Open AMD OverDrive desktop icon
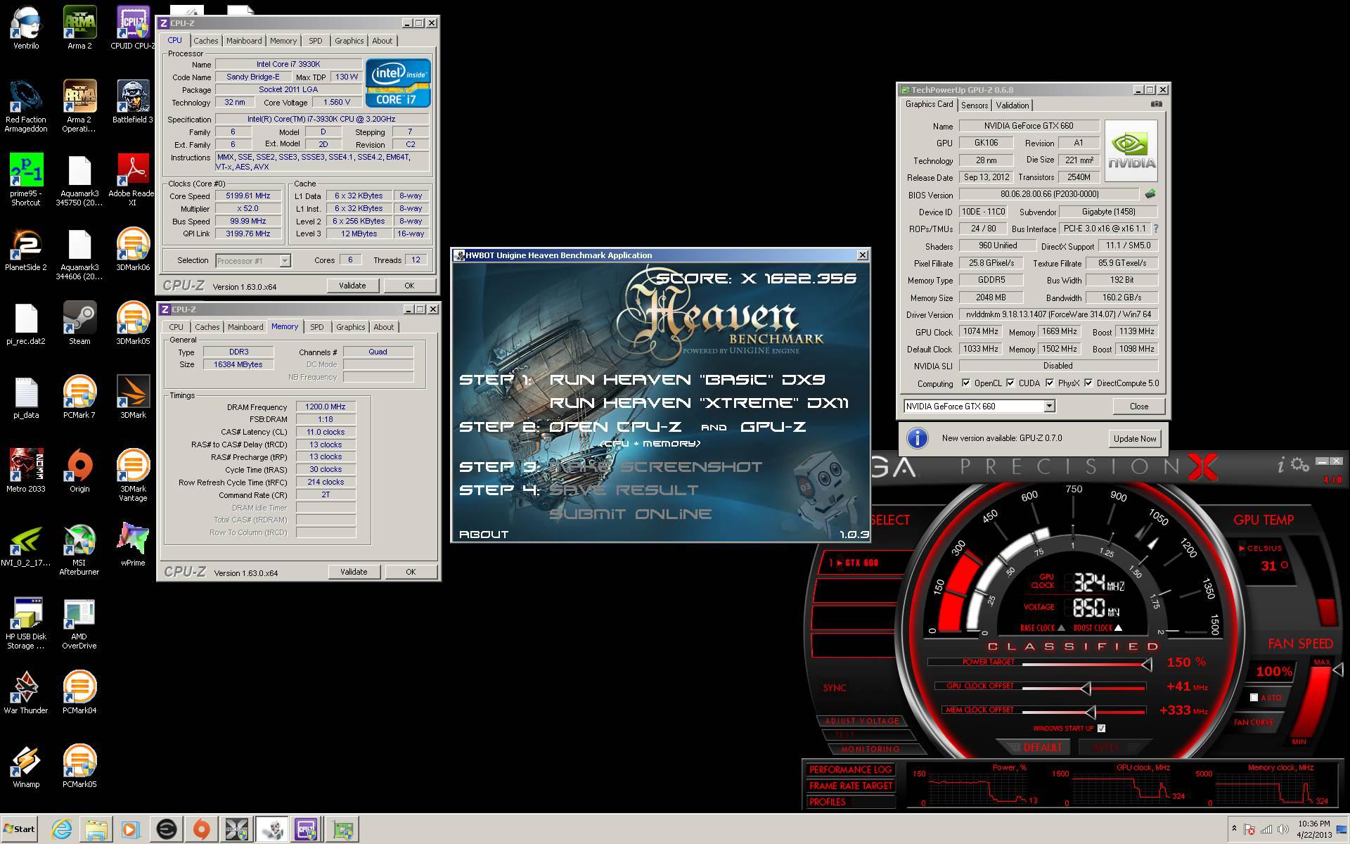 [x=79, y=624]
